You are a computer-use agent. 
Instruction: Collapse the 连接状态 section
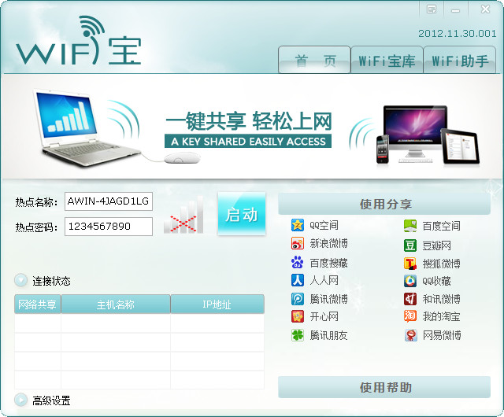point(21,280)
